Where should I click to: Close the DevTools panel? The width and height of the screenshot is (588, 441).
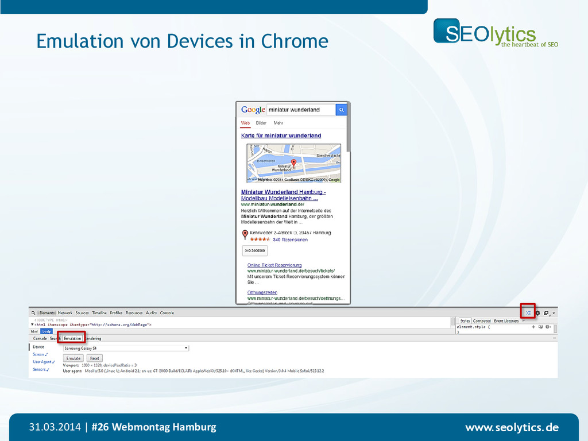554,313
